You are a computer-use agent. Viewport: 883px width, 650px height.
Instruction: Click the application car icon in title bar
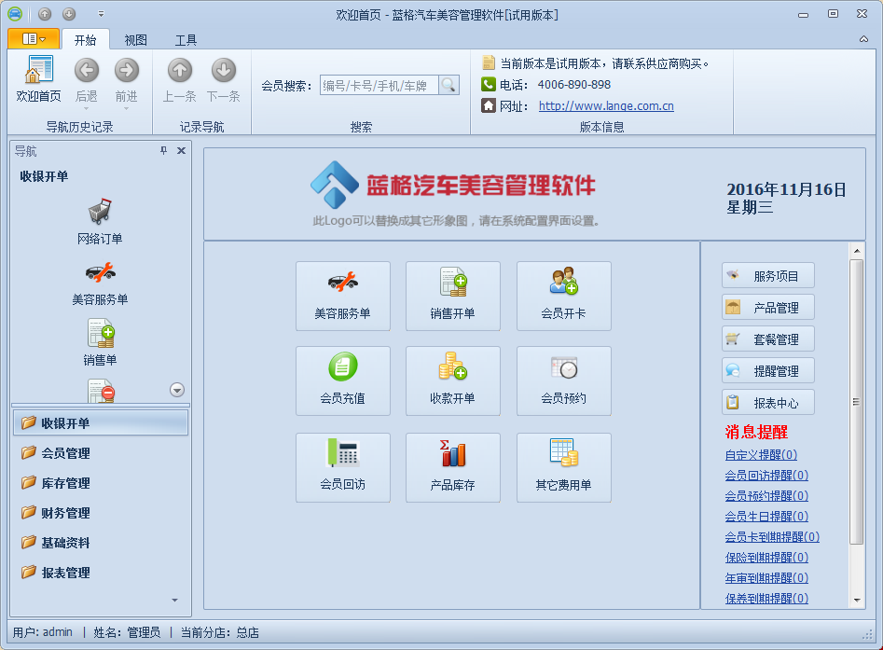point(15,14)
